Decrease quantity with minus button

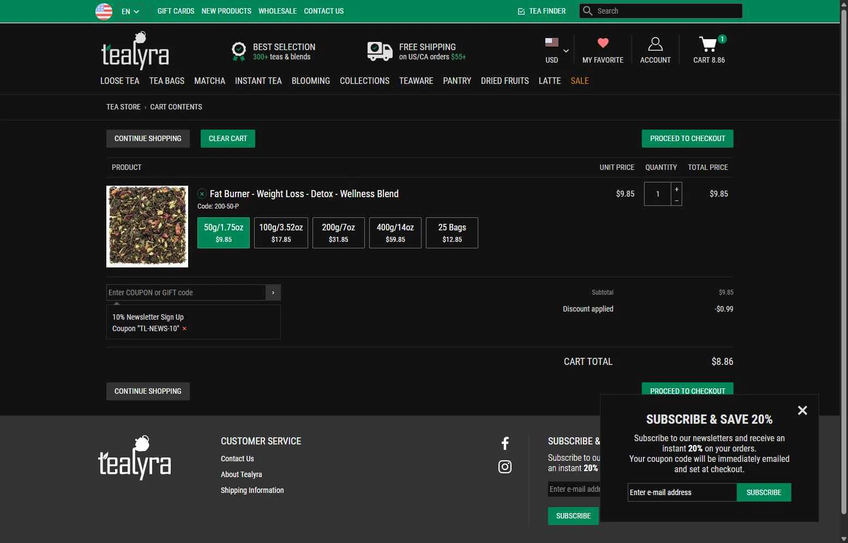(677, 200)
